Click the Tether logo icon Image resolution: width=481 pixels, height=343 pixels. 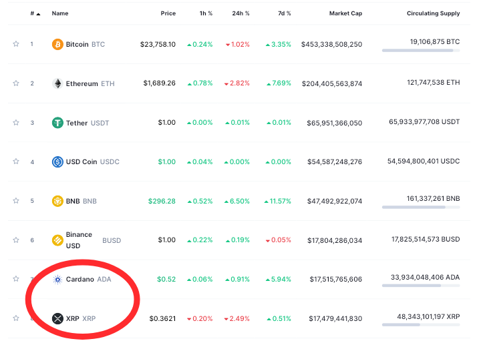click(58, 123)
